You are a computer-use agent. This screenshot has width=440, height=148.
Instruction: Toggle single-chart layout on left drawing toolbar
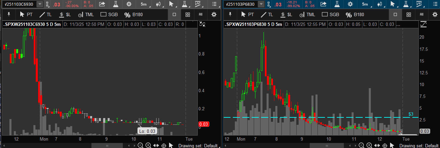click(x=174, y=14)
